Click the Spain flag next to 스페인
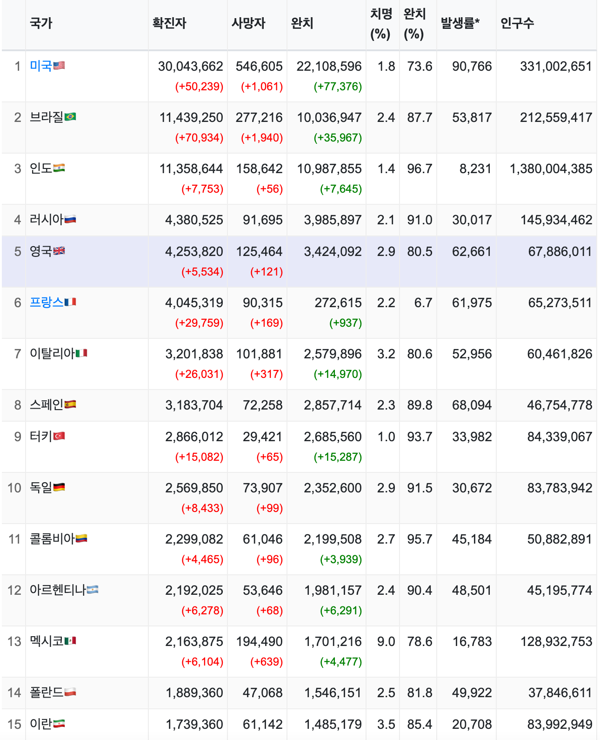 coord(70,404)
